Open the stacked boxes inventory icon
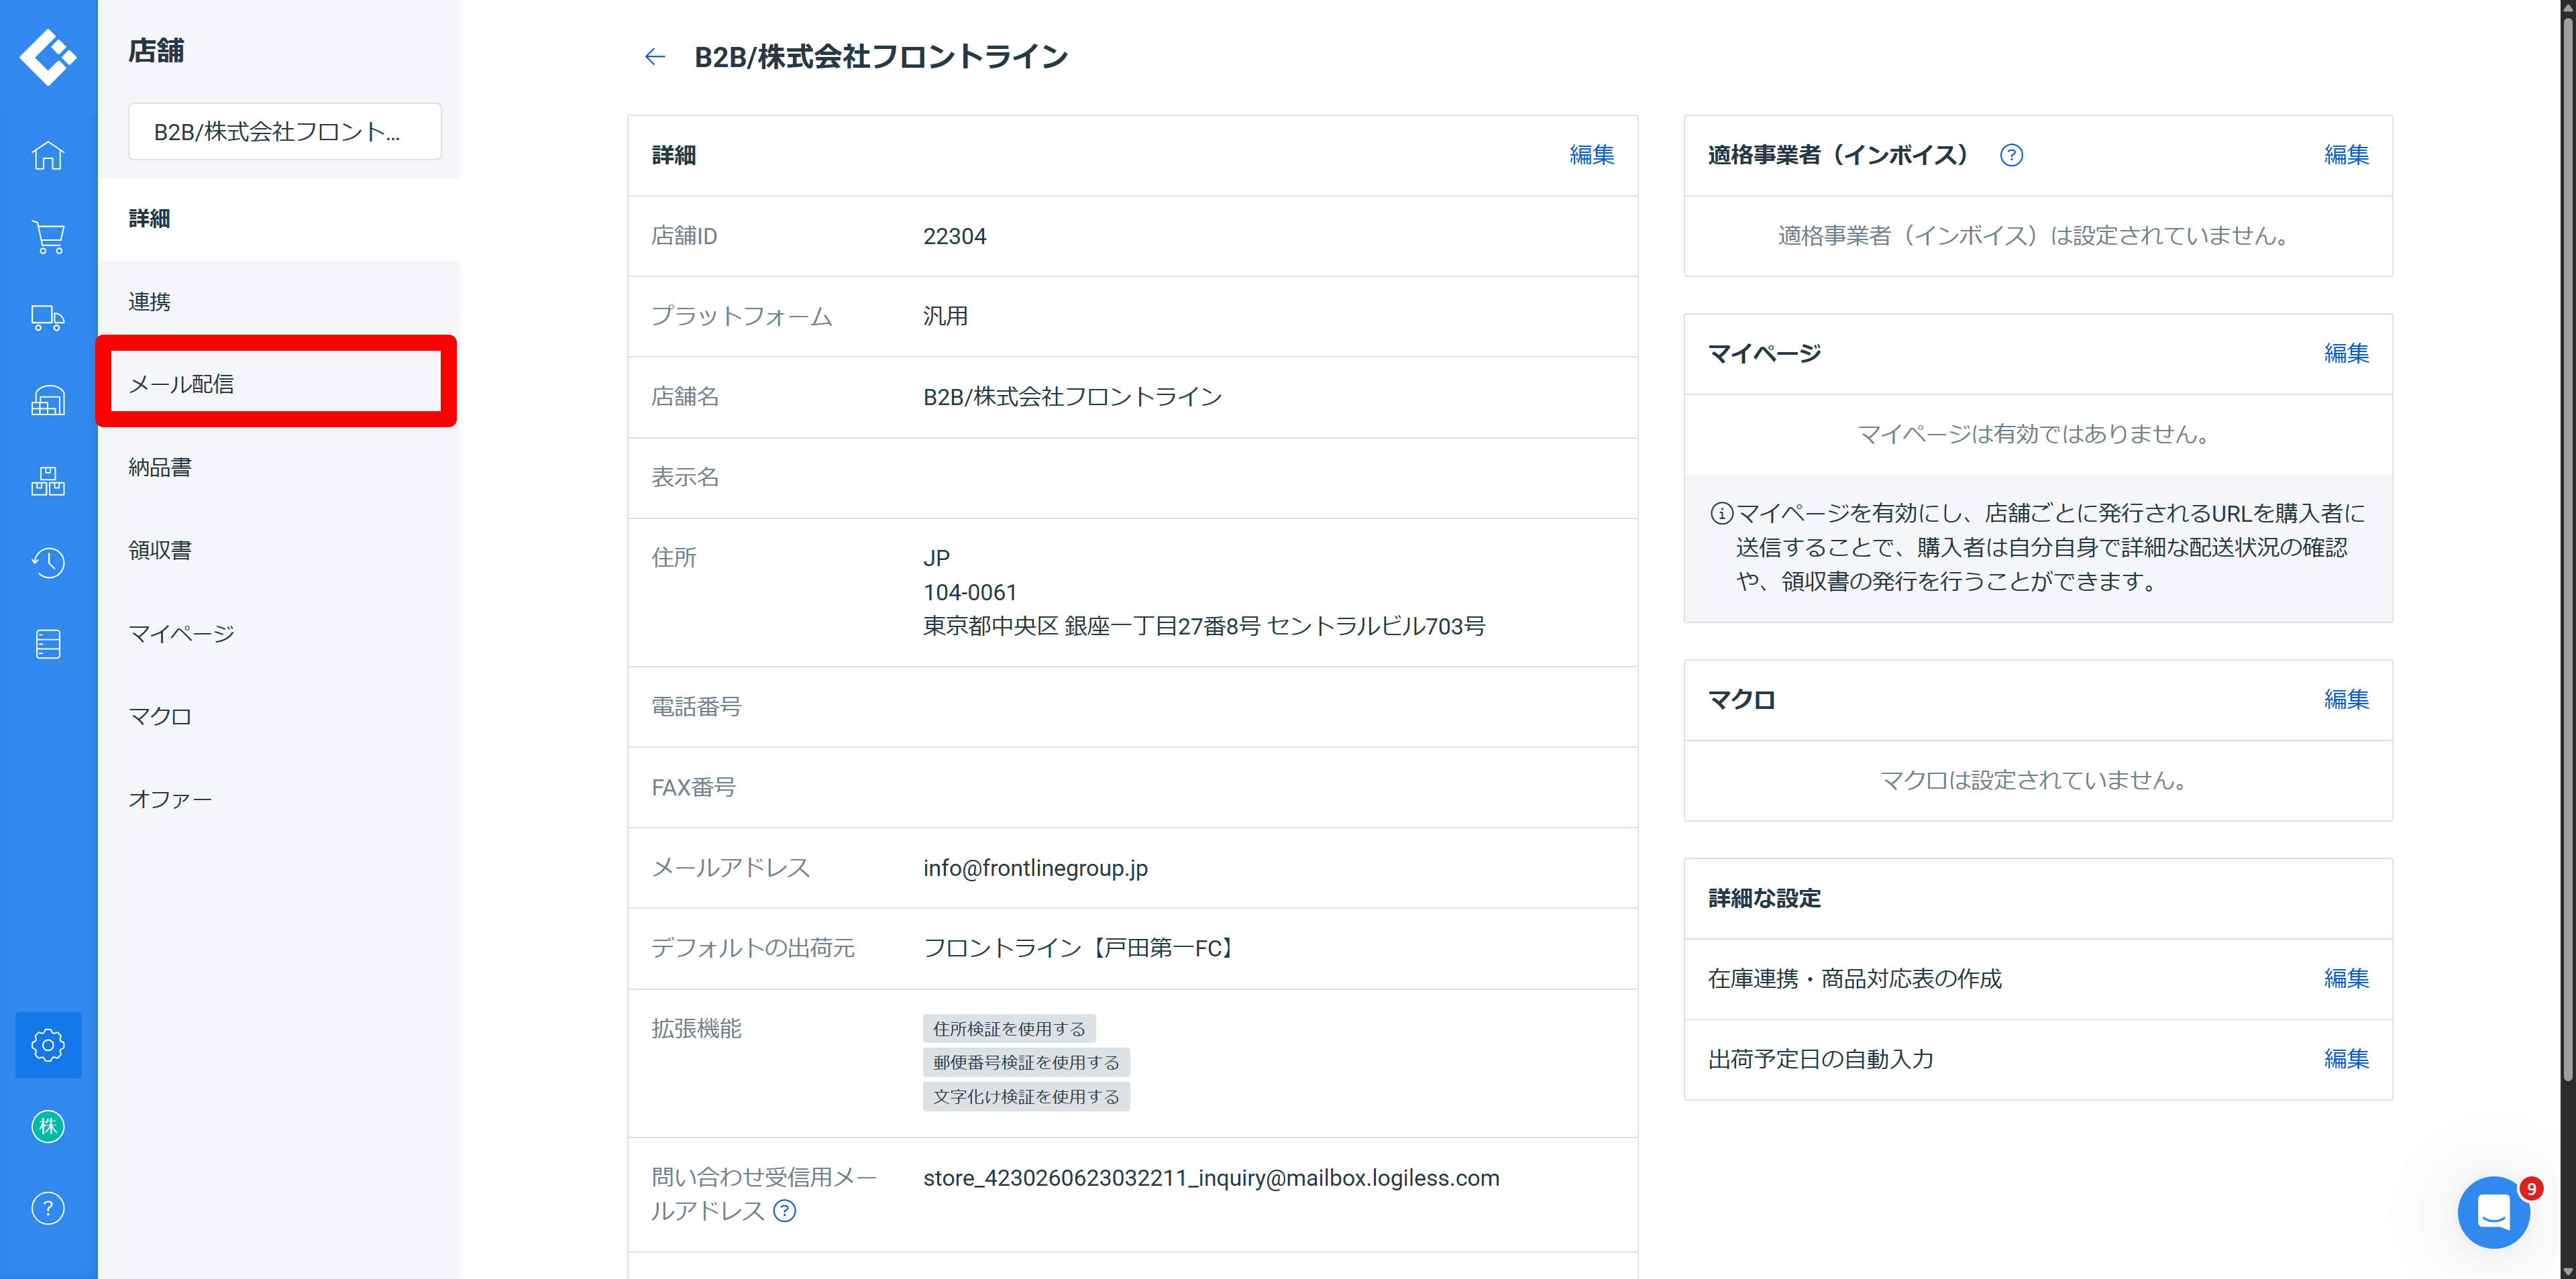This screenshot has width=2576, height=1279. click(x=48, y=481)
